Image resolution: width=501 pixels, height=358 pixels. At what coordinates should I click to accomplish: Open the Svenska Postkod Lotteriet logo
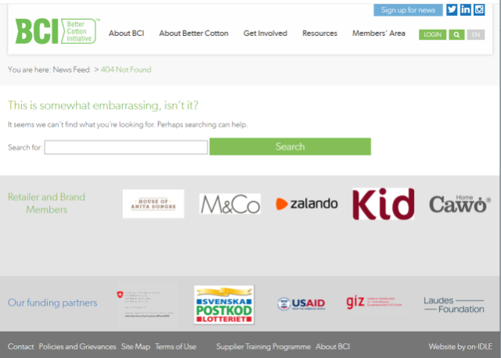point(224,304)
